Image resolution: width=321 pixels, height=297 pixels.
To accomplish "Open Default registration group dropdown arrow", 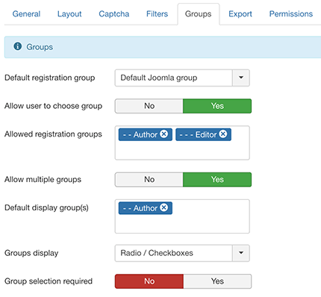I will point(241,78).
